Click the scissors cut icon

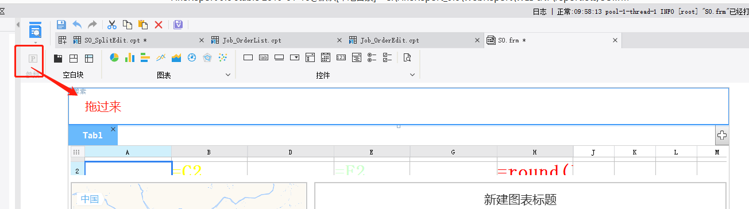[112, 25]
